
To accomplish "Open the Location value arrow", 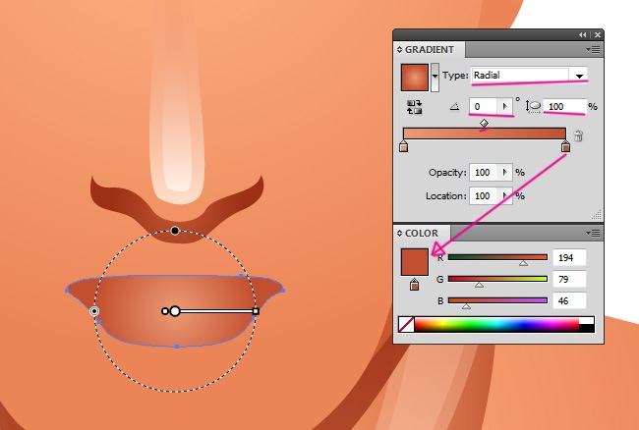I will tap(505, 195).
